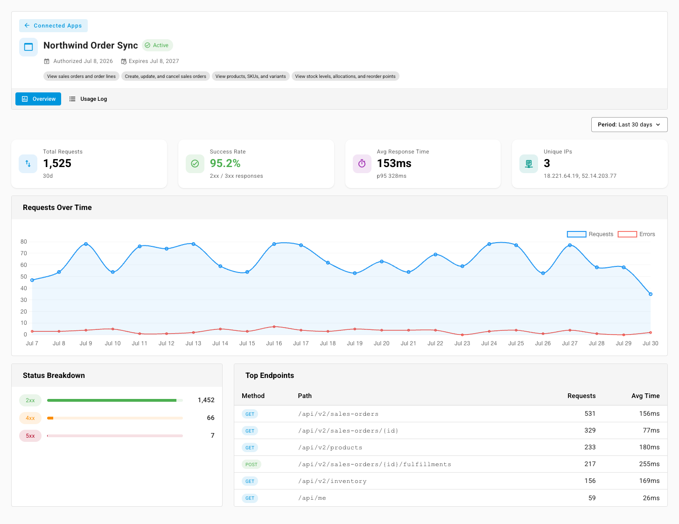Viewport: 679px width, 524px height.
Task: Click the POST method badge
Action: point(252,464)
